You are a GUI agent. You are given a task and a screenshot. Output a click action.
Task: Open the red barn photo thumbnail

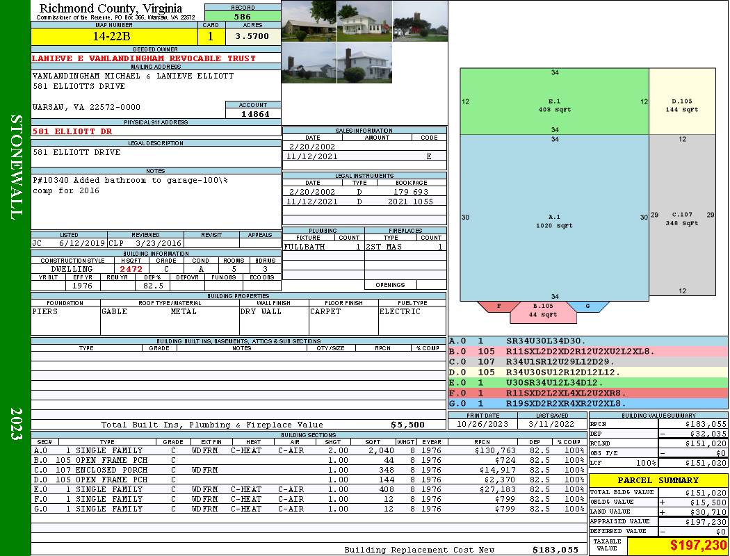click(420, 21)
